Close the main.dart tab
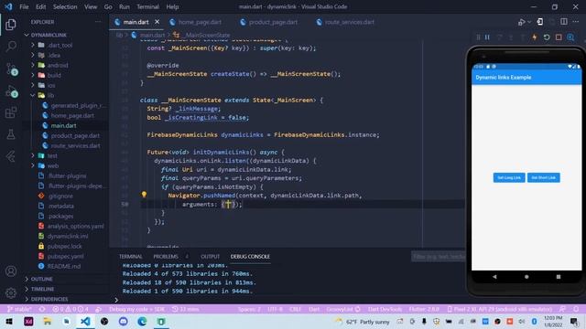This screenshot has height=329, width=586. (157, 22)
